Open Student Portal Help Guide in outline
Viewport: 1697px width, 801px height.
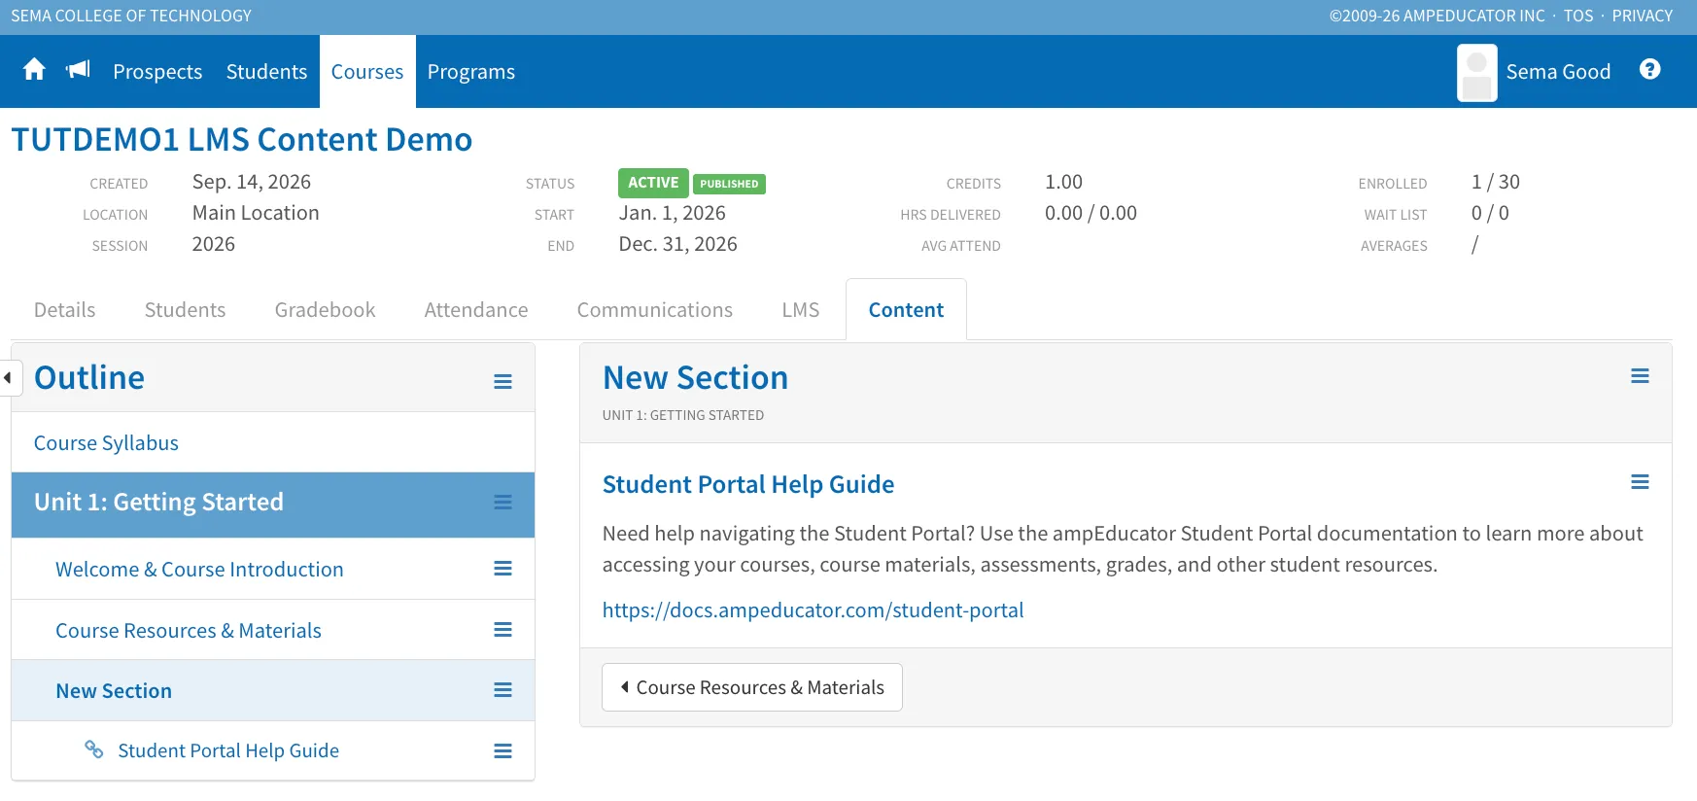(228, 750)
